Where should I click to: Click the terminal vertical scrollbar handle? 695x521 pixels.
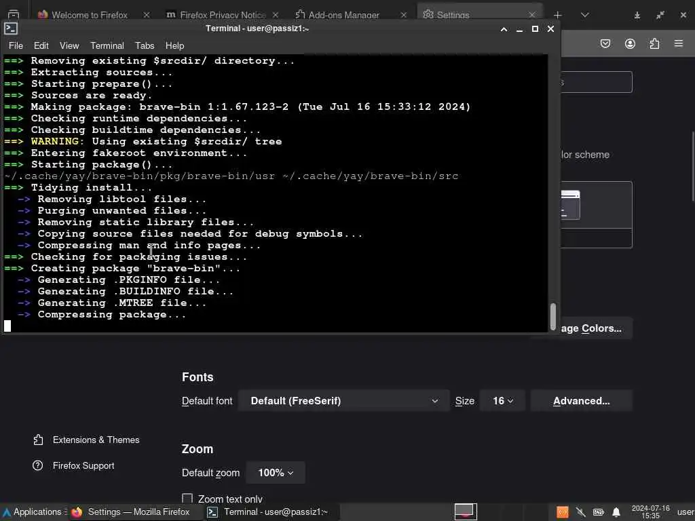coord(552,316)
